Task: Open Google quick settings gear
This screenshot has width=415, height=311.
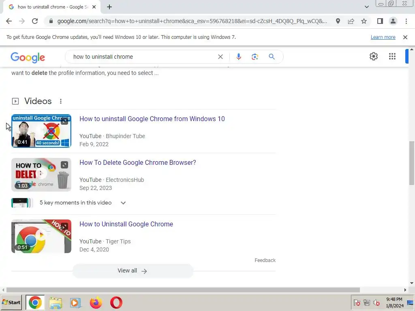Action: pos(373,56)
